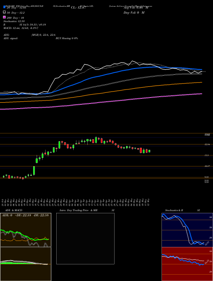The image size is (213, 281).
Task: Open the empty intraday trading price panel
Action: click(x=85, y=238)
